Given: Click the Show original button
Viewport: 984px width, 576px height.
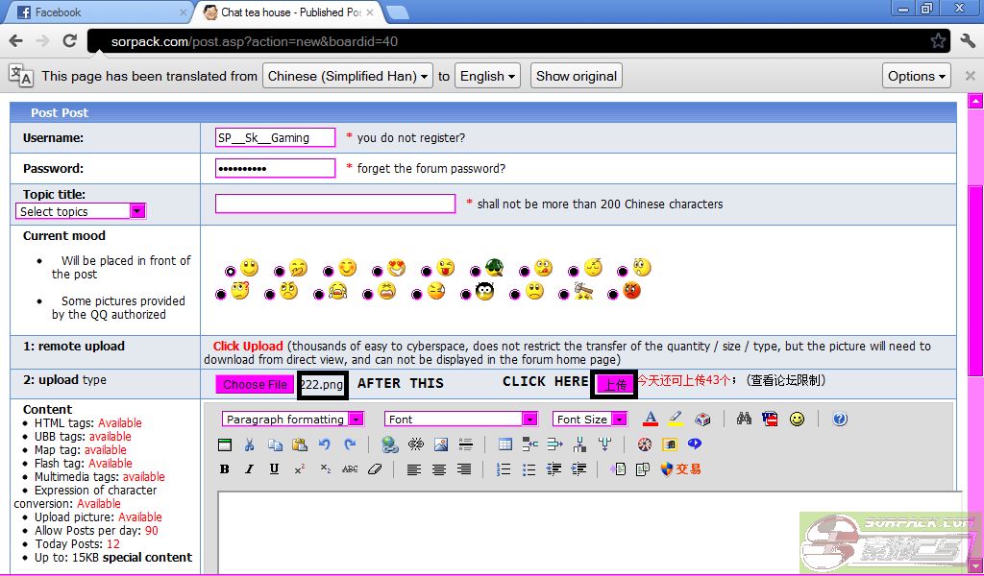Looking at the screenshot, I should point(576,76).
